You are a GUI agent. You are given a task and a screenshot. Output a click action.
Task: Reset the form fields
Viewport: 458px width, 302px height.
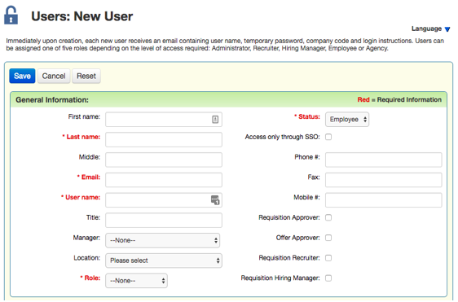86,77
